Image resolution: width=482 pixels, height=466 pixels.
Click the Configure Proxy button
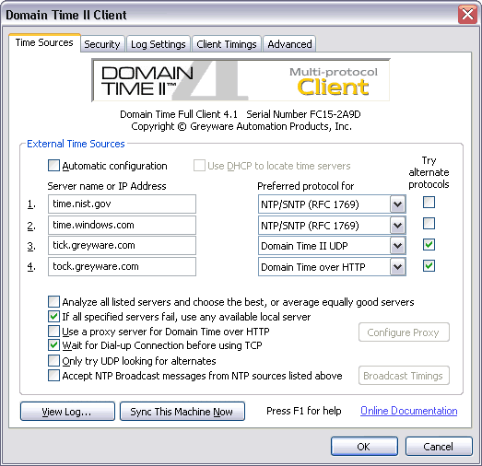pyautogui.click(x=404, y=332)
